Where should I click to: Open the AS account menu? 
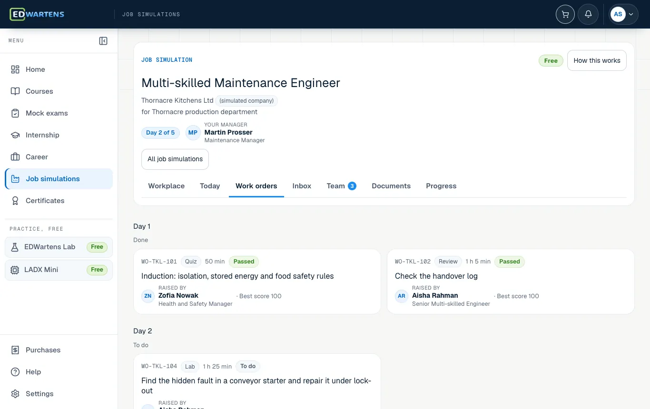(x=624, y=14)
